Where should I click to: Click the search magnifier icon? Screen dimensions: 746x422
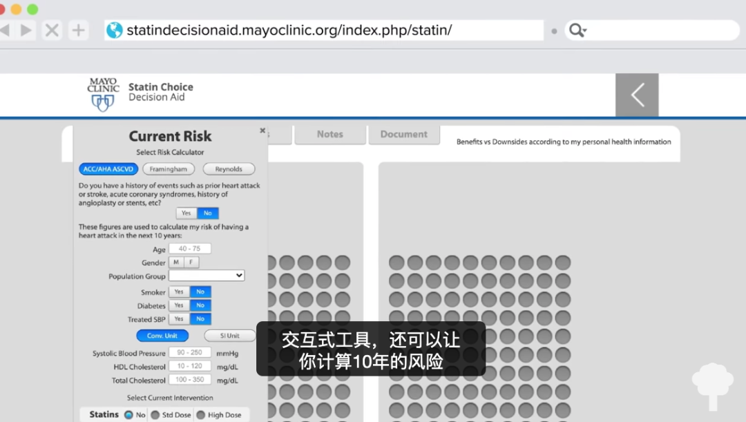pos(577,30)
